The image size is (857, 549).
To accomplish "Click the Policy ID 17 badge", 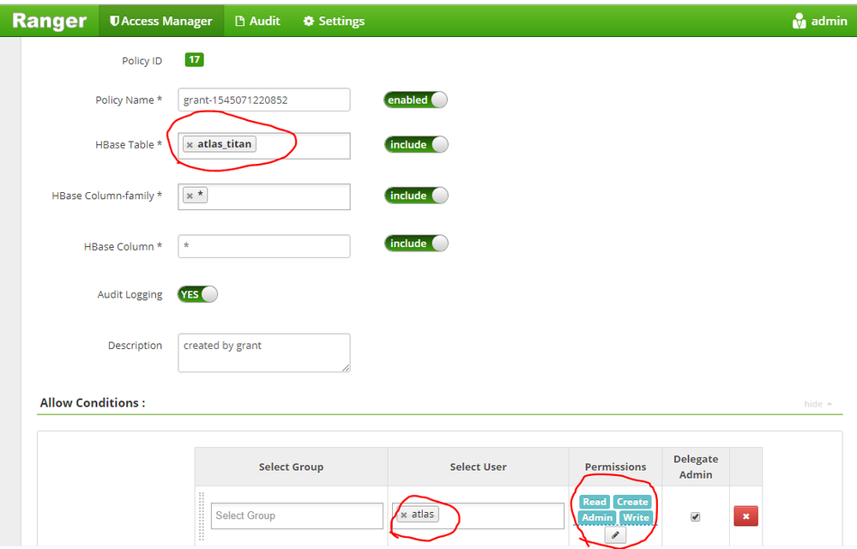I will [194, 59].
